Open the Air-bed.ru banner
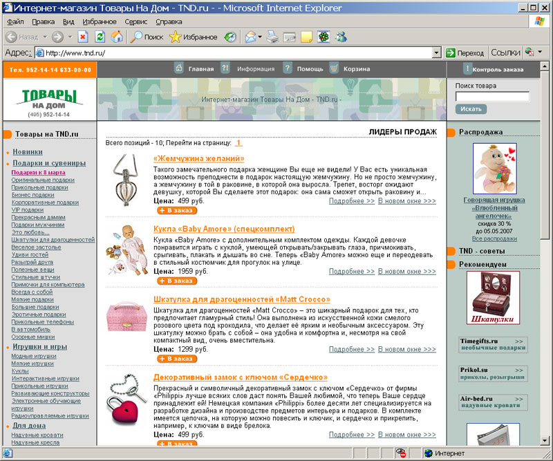The height and width of the screenshot is (461, 553). pyautogui.click(x=494, y=402)
